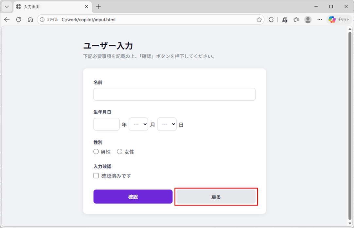Image resolution: width=354 pixels, height=228 pixels.
Task: Open the tab list chevron button
Action: 7,7
